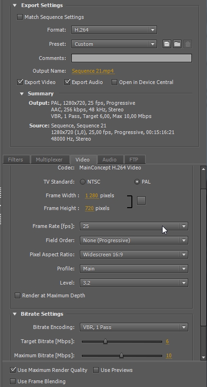Open the Format dropdown showing H.264
The image size is (207, 387).
pos(114,30)
